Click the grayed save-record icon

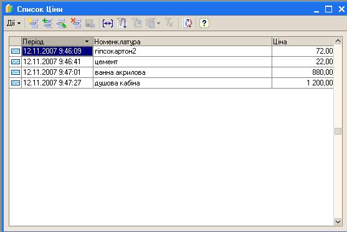(90, 23)
